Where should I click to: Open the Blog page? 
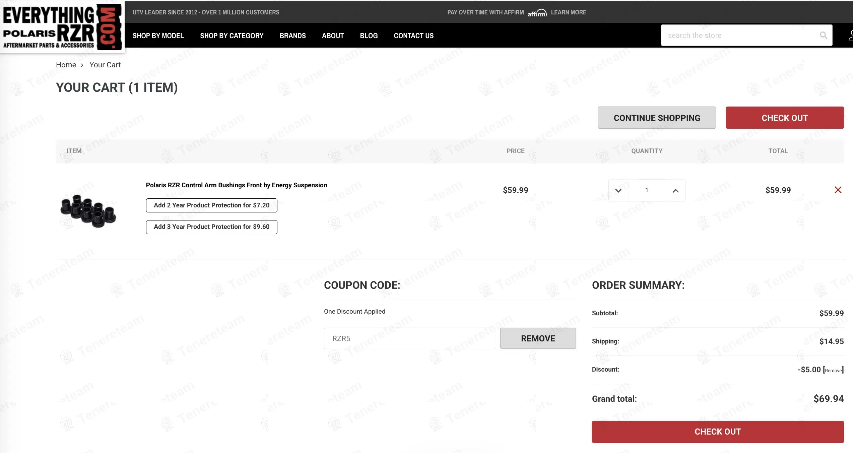369,36
